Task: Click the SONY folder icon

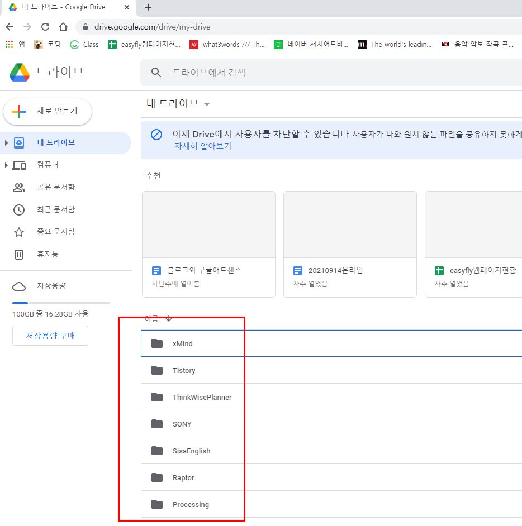Action: point(157,424)
